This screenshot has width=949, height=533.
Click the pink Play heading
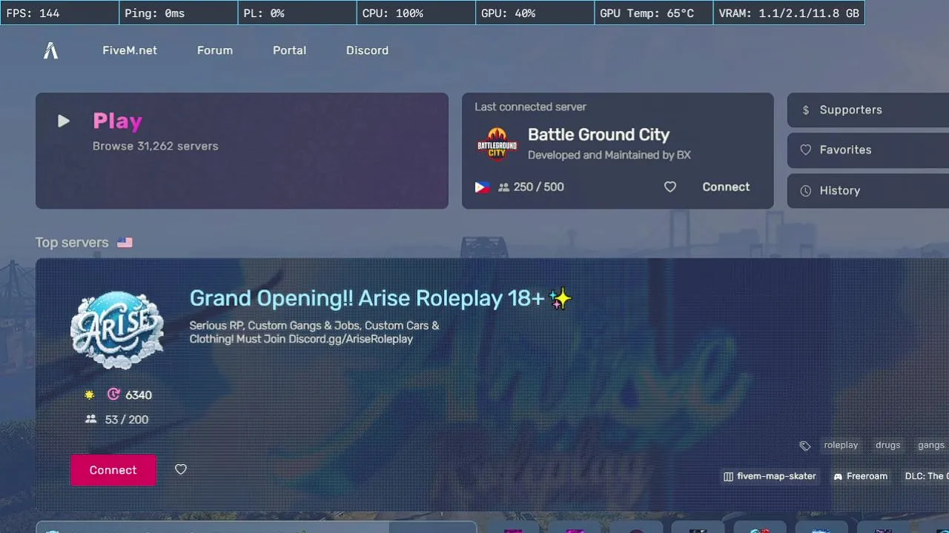117,121
